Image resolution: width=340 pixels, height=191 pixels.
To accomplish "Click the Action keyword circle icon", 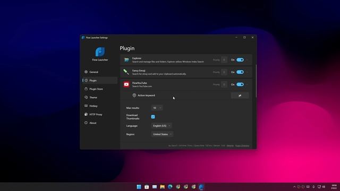I will (134, 95).
